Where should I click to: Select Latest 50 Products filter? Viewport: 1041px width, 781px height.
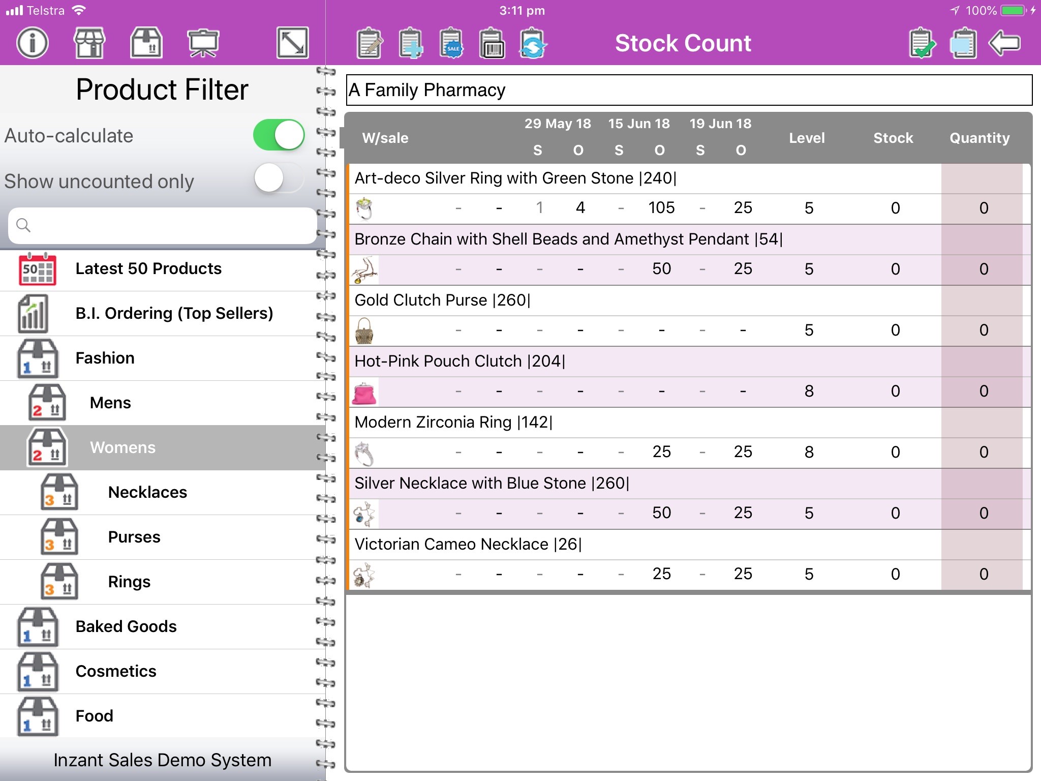click(148, 268)
